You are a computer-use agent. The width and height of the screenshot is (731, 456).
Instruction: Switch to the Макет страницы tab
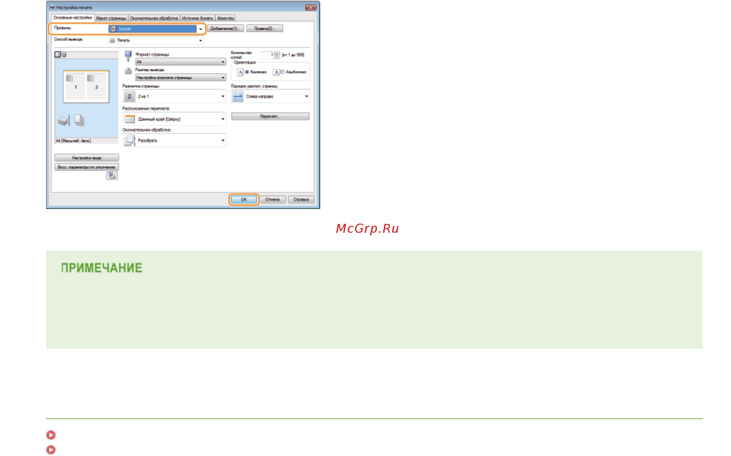111,18
